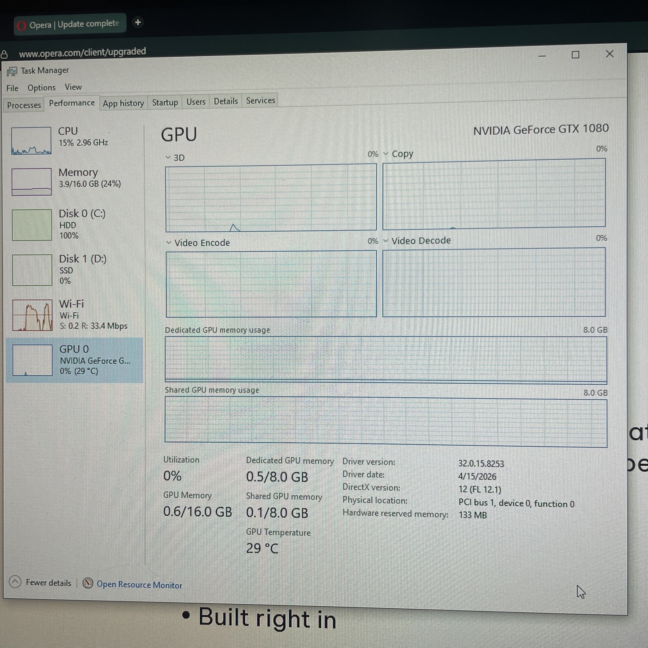
Task: Select the CPU usage graph thumbnail
Action: (x=31, y=141)
